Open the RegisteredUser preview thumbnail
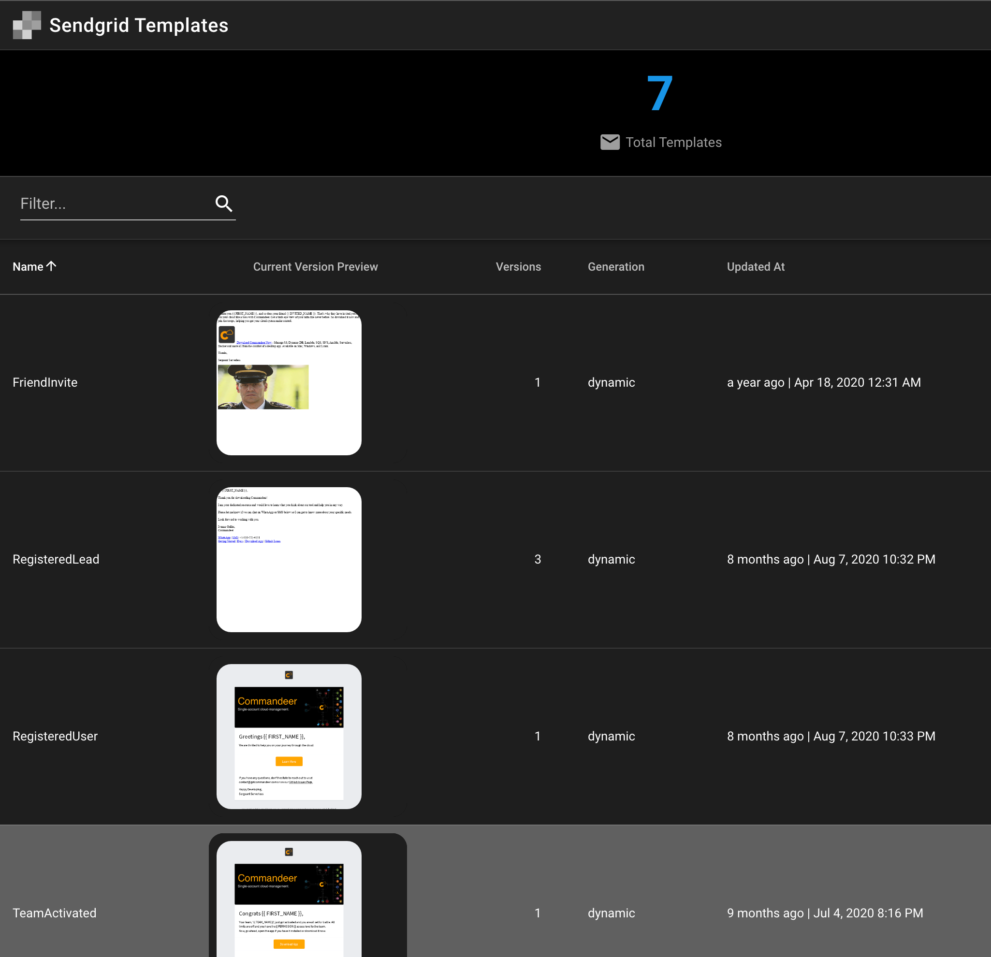The width and height of the screenshot is (991, 957). 289,737
